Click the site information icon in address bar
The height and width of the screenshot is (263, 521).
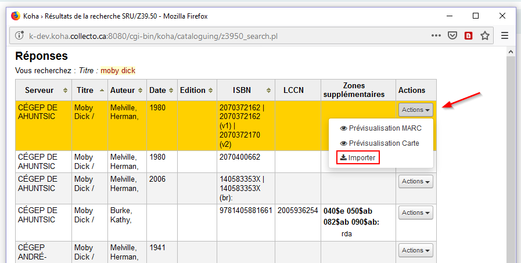[x=20, y=35]
